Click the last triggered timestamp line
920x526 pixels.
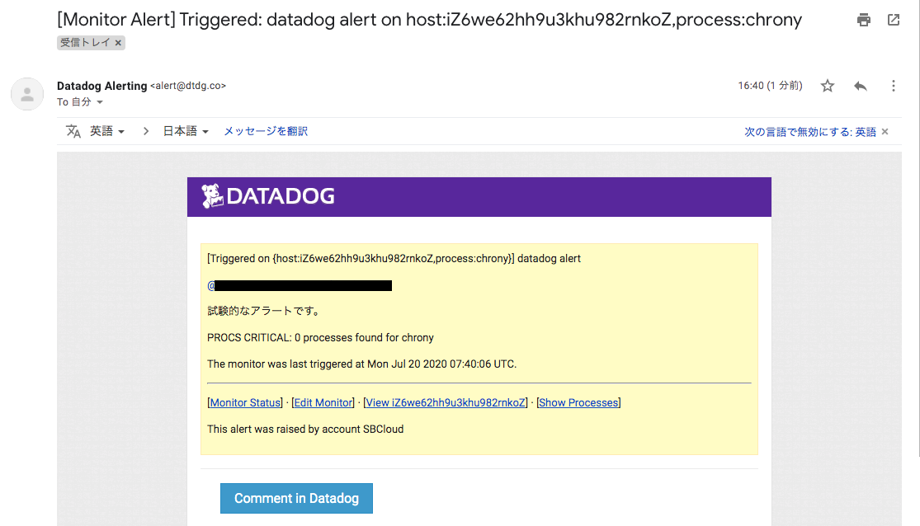362,364
